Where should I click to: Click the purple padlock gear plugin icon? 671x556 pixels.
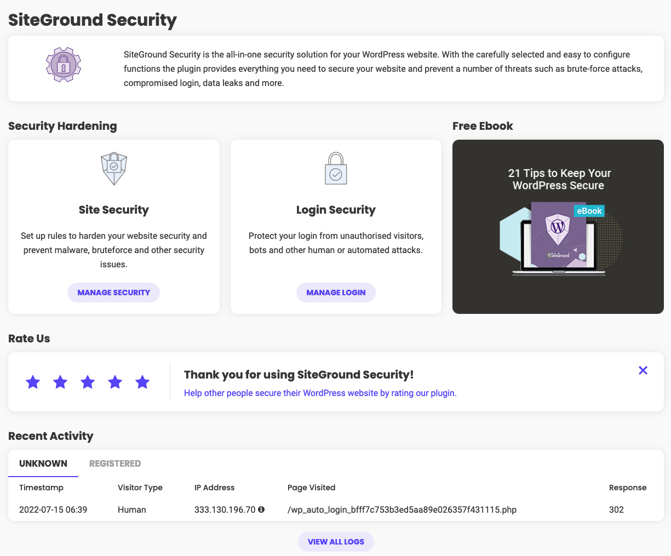64,65
